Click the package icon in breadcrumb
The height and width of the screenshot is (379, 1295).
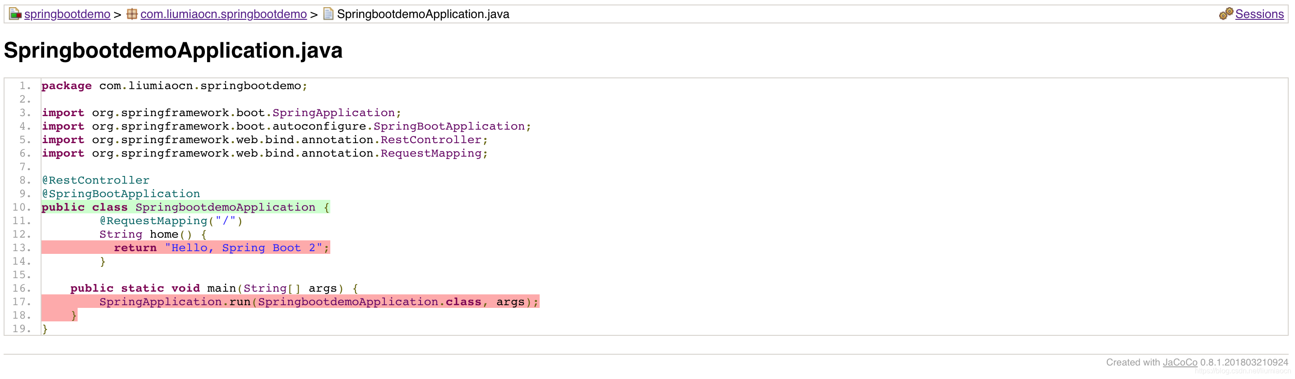pyautogui.click(x=132, y=14)
